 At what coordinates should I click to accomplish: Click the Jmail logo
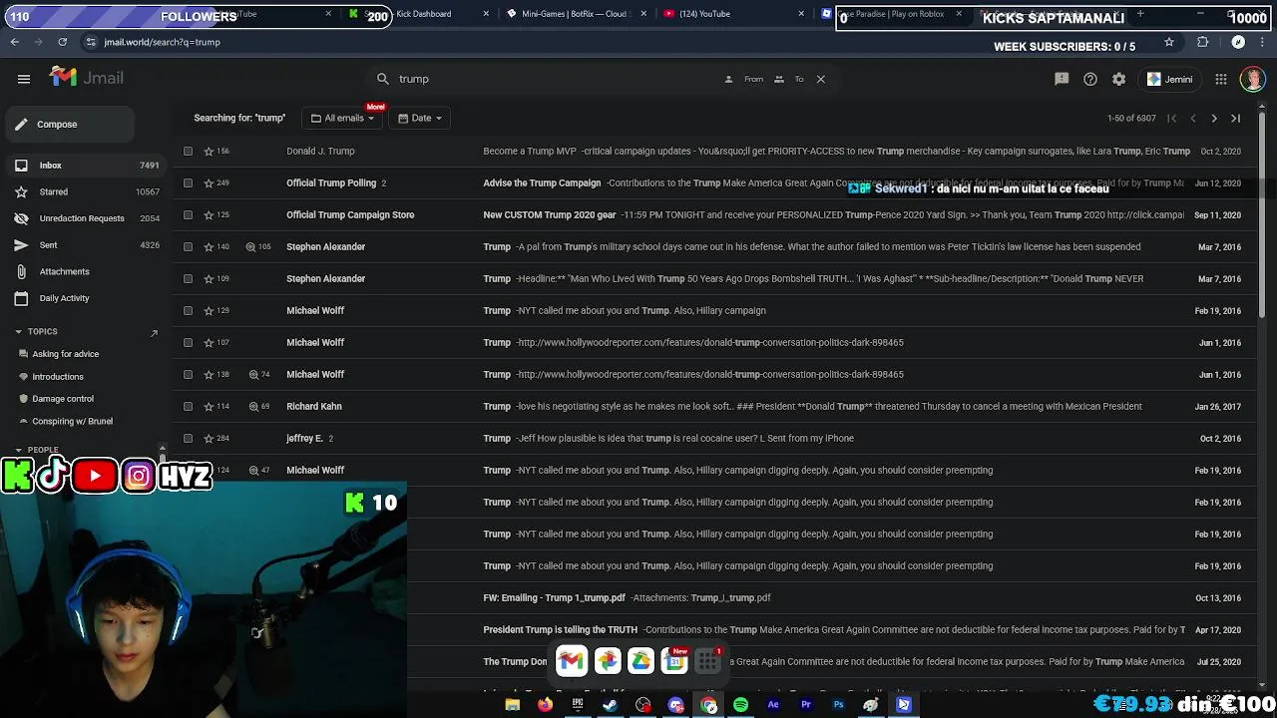click(87, 78)
